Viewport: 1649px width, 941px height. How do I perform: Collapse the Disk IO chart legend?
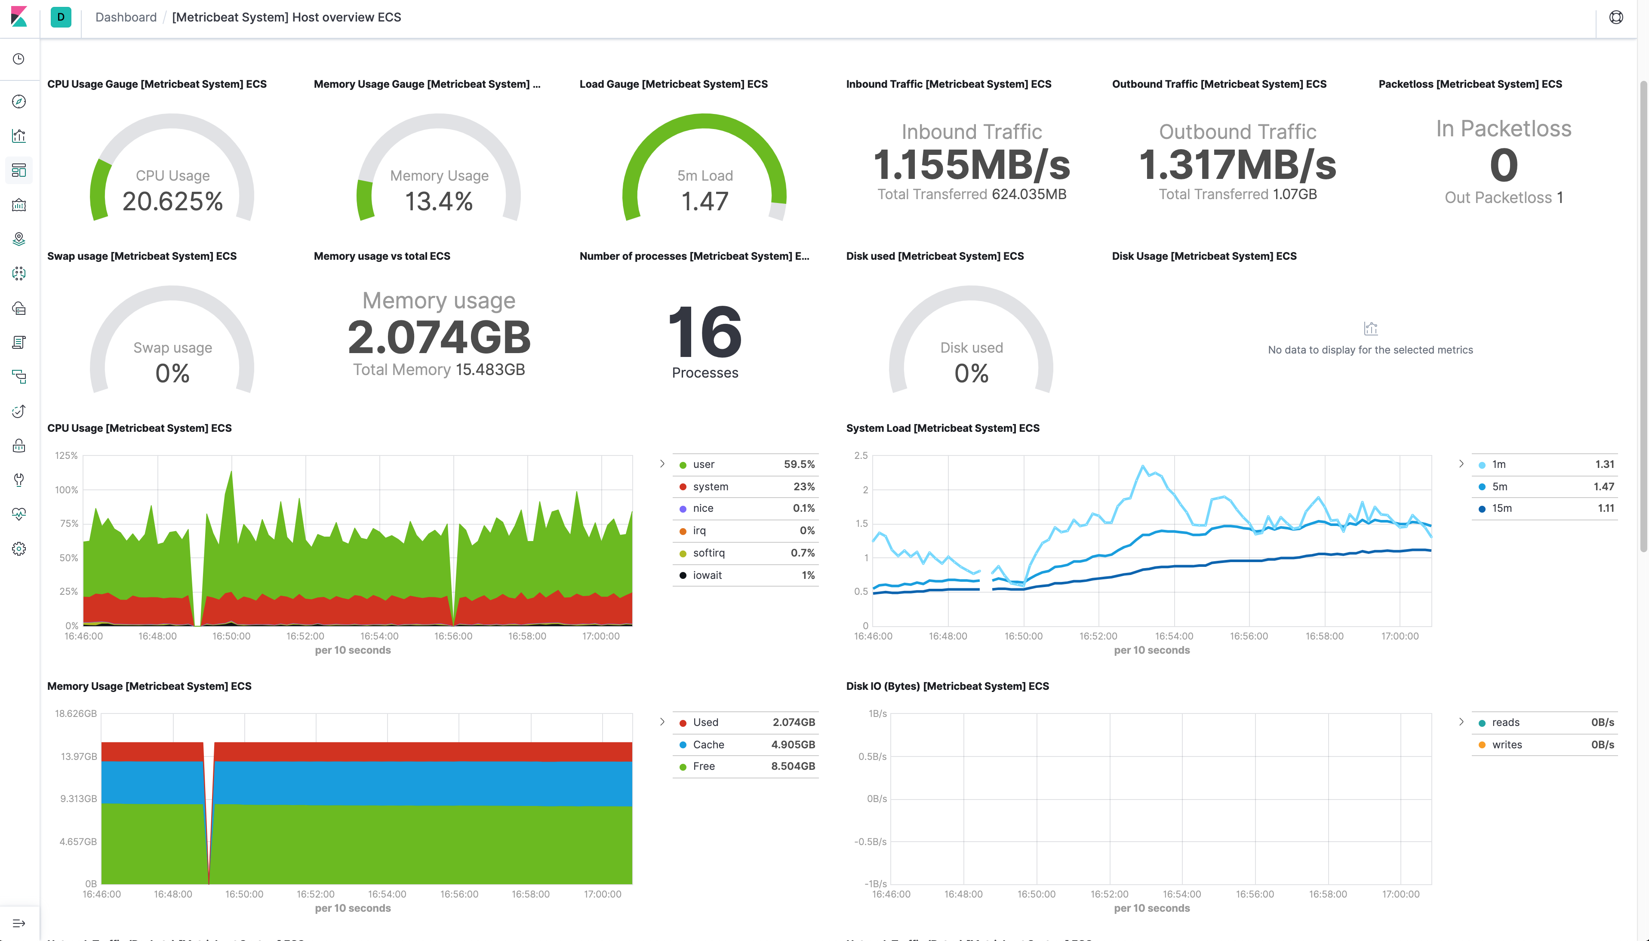tap(1461, 722)
